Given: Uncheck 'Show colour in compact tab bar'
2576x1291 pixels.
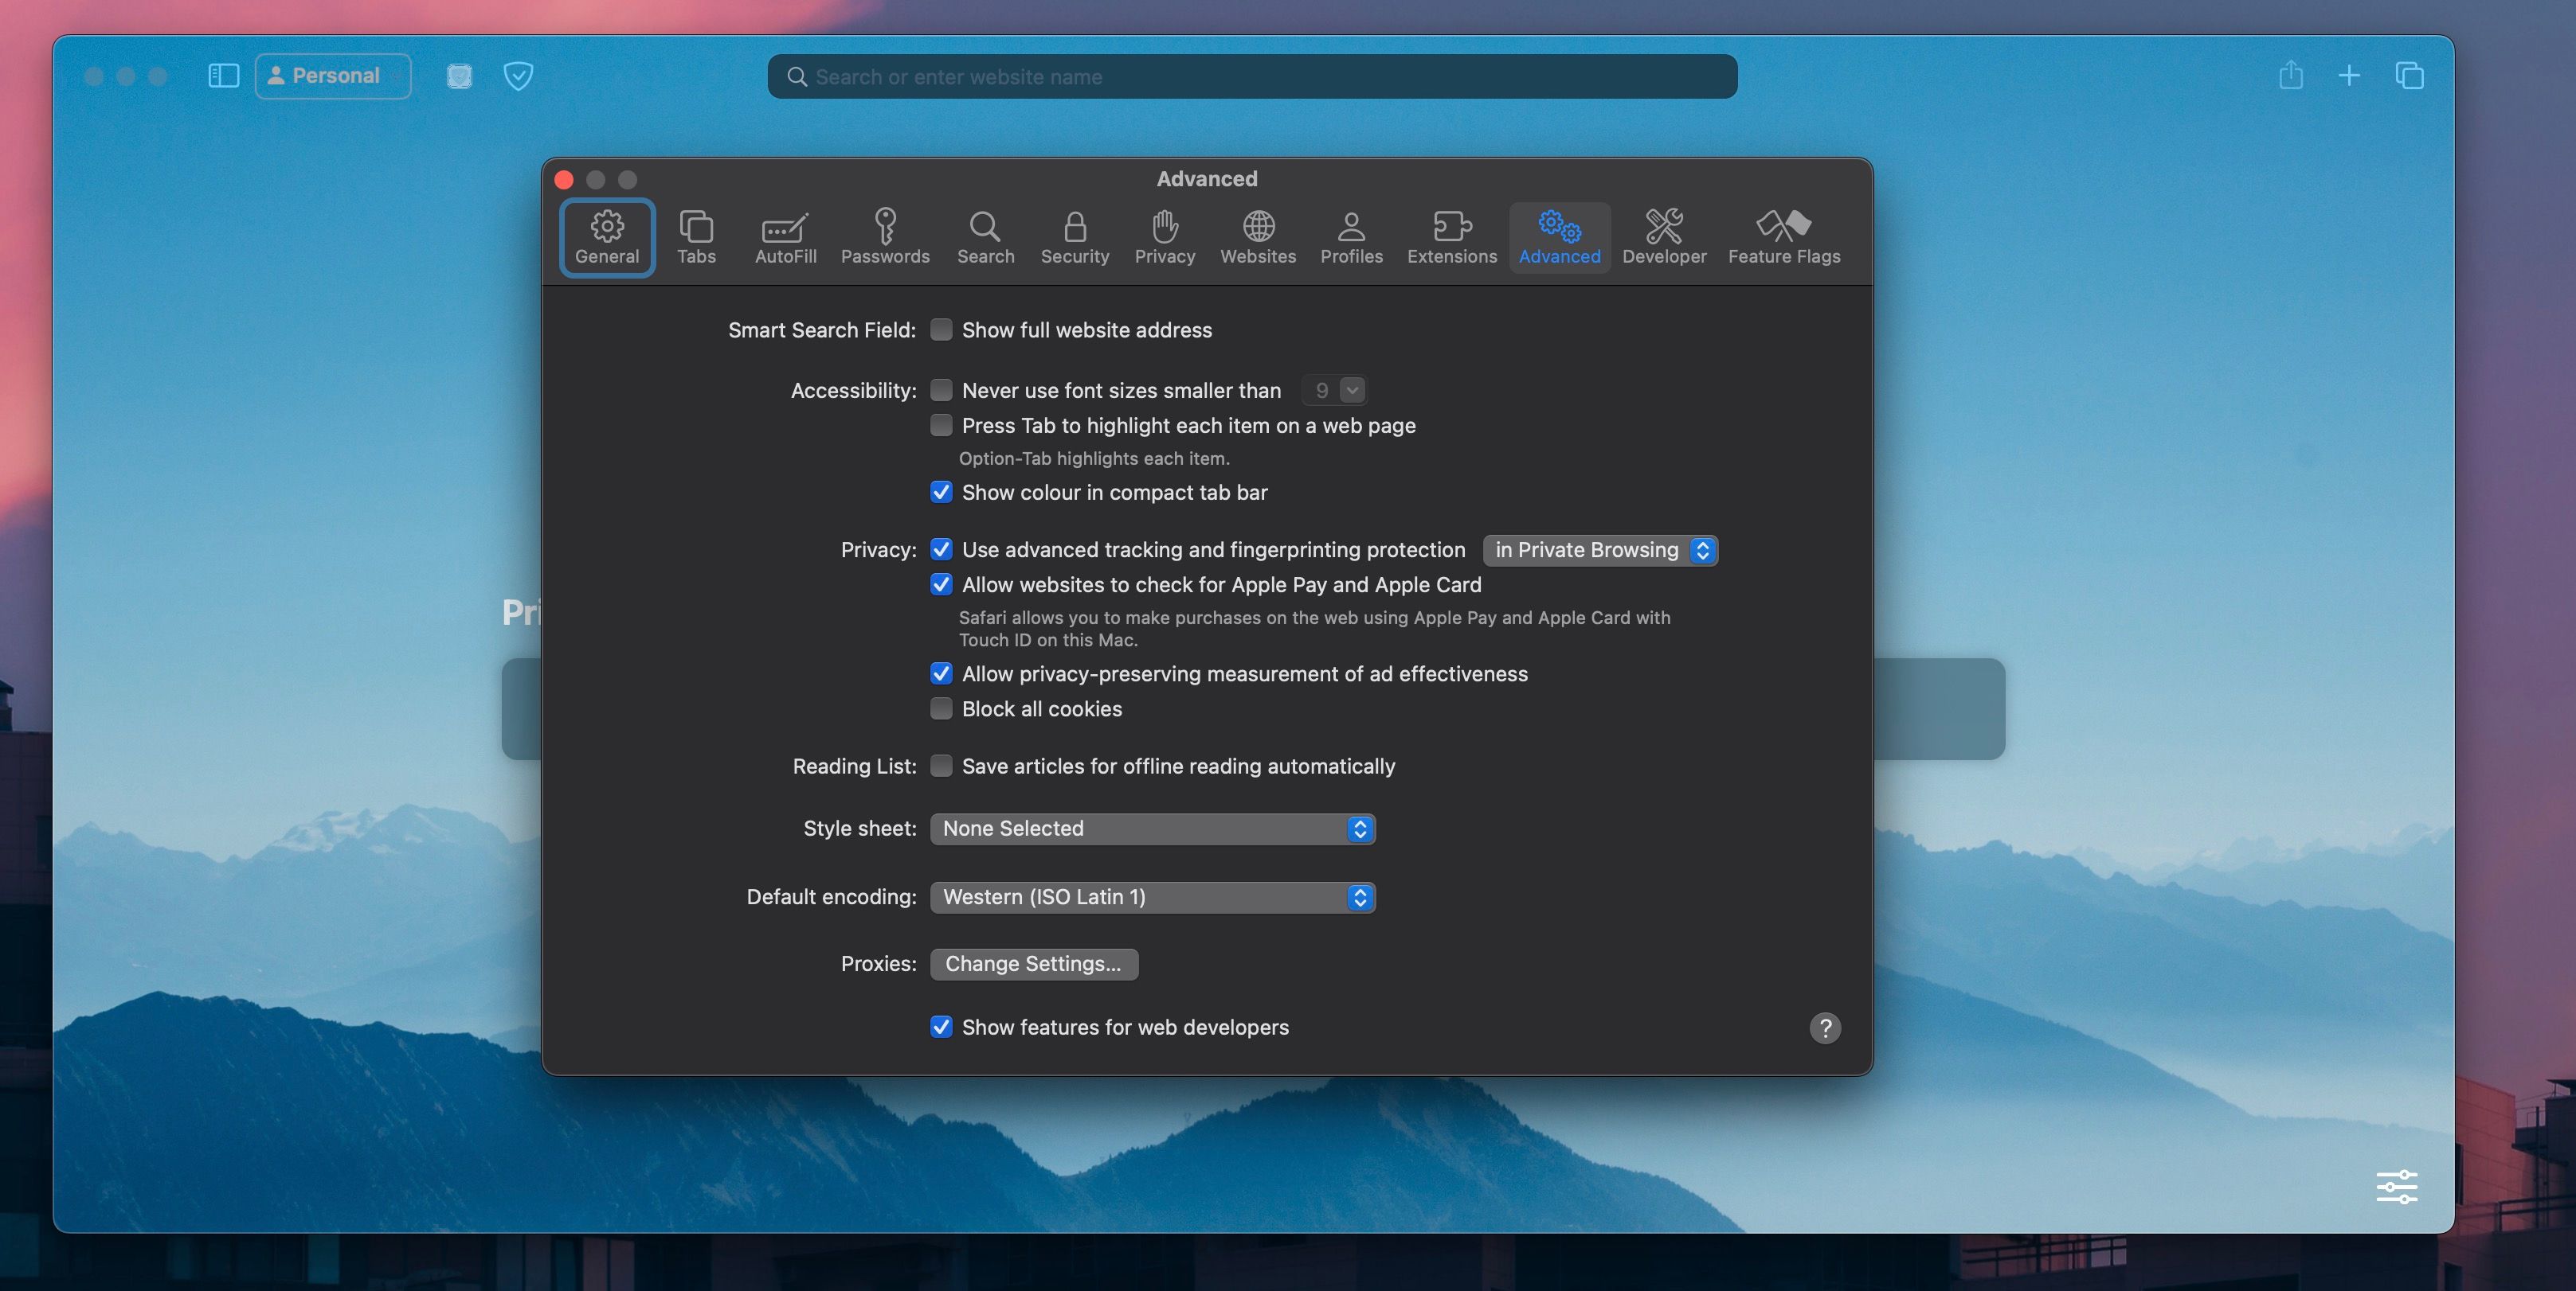Looking at the screenshot, I should pyautogui.click(x=941, y=492).
